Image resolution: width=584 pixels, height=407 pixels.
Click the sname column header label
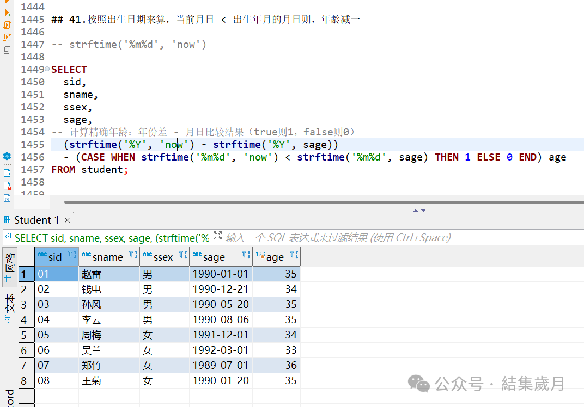(108, 257)
